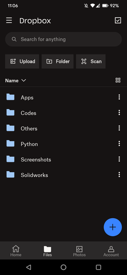Open the Apps folder icon

pos(10,97)
